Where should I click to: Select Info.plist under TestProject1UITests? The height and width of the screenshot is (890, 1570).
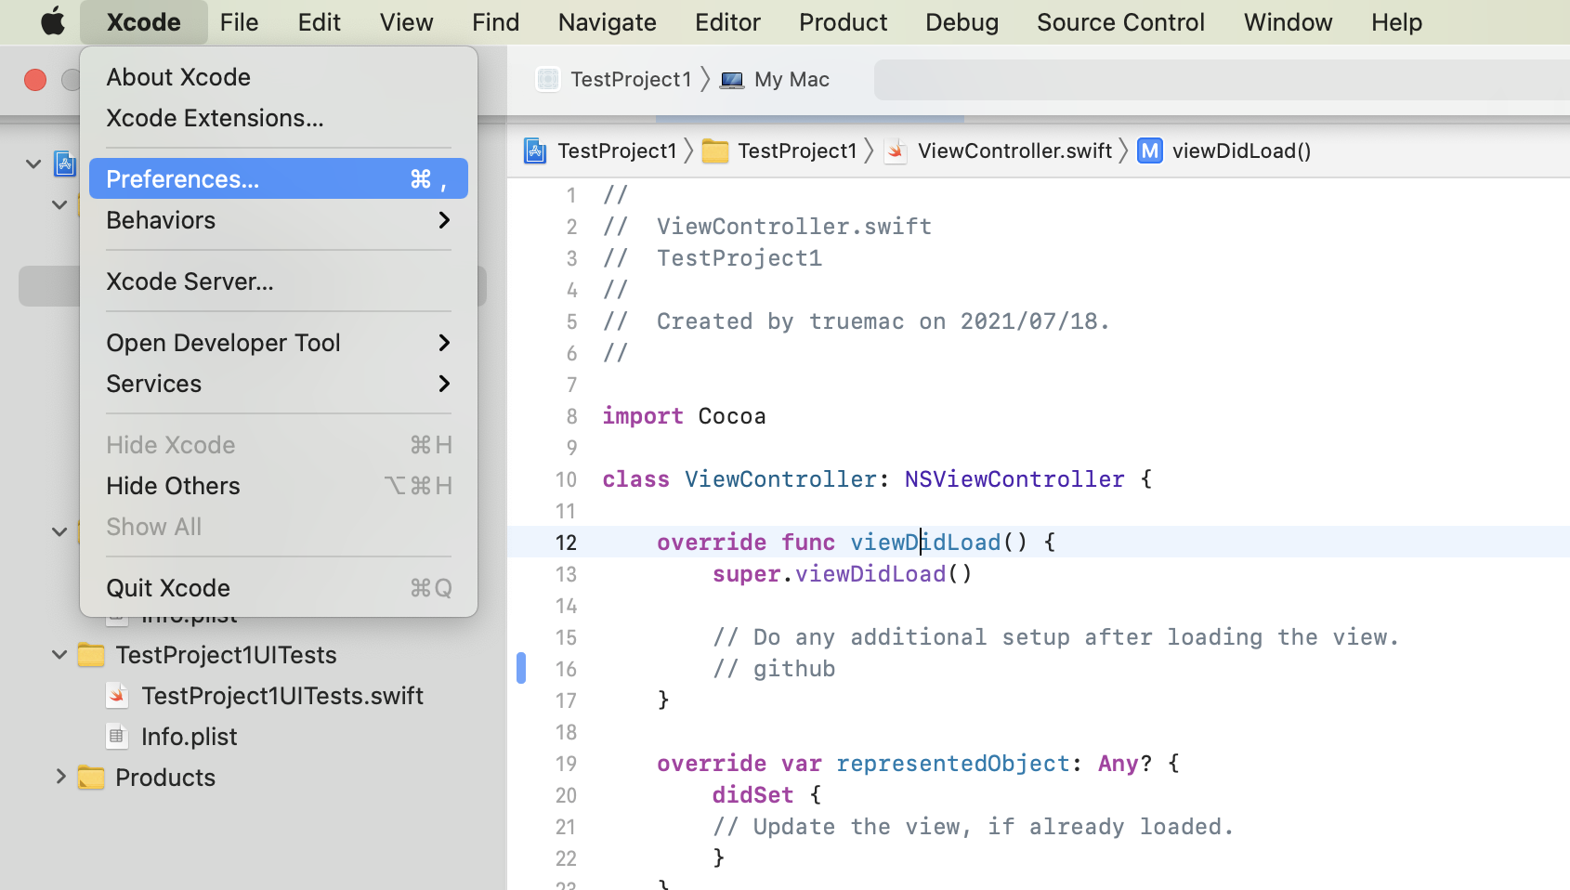[190, 737]
